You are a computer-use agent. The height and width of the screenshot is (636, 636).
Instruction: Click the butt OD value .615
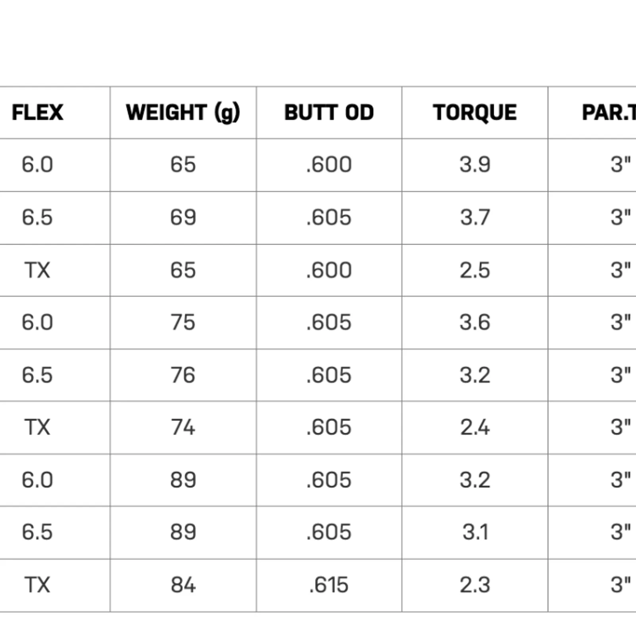(329, 585)
